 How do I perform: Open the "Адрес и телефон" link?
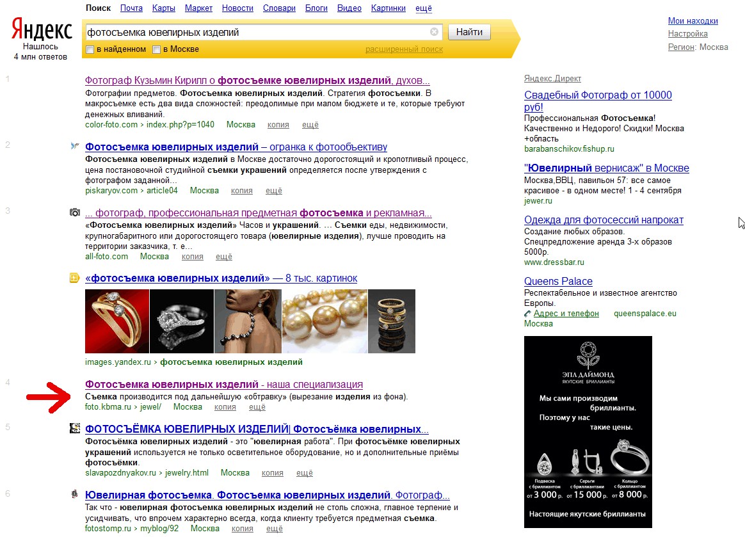click(x=566, y=314)
